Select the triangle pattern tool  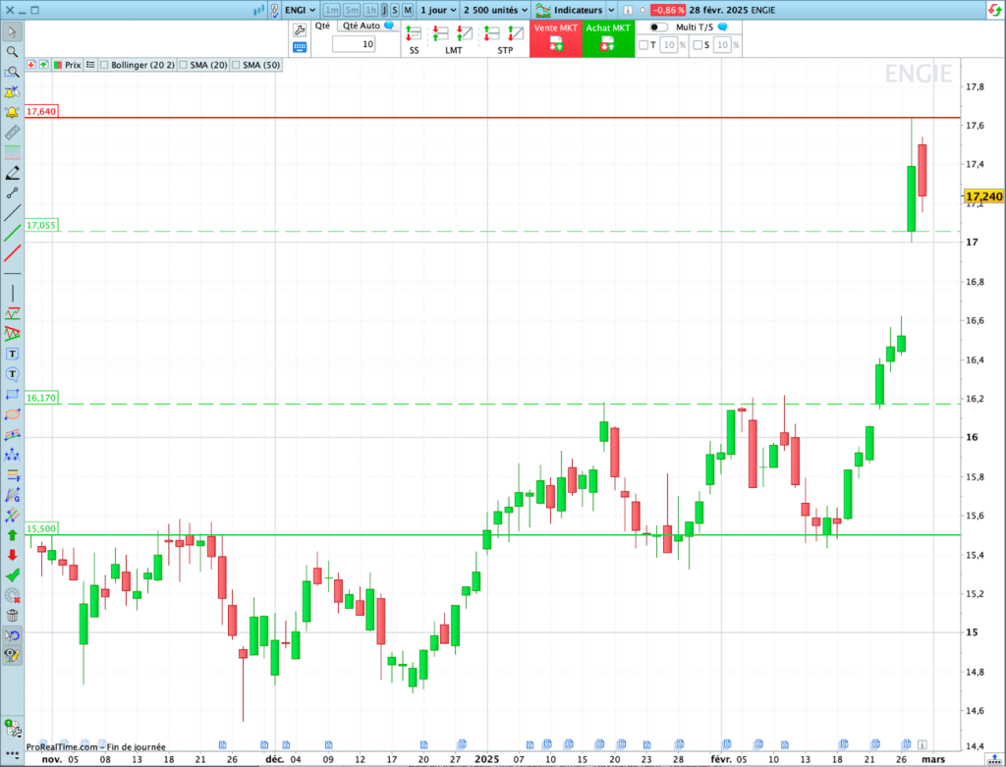[x=12, y=334]
